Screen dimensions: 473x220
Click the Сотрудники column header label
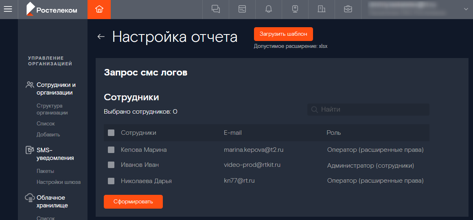click(138, 133)
